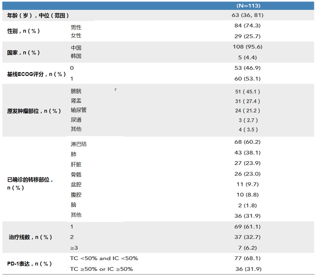This screenshot has height=276, width=318.
Task: Click the 肾盂 tumor site
Action: [76, 101]
